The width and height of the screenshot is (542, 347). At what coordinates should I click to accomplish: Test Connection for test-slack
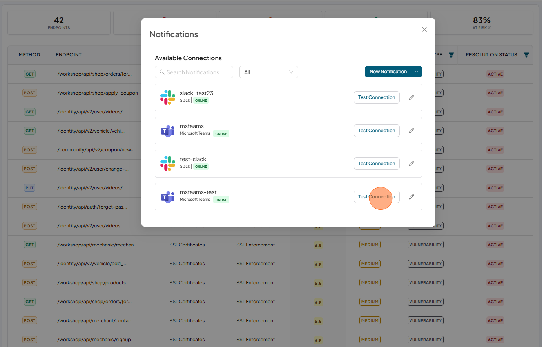[x=377, y=164]
